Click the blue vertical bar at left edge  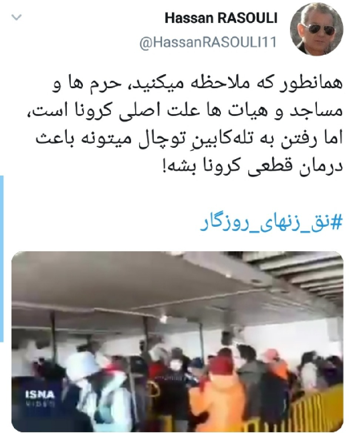pyautogui.click(x=1, y=259)
